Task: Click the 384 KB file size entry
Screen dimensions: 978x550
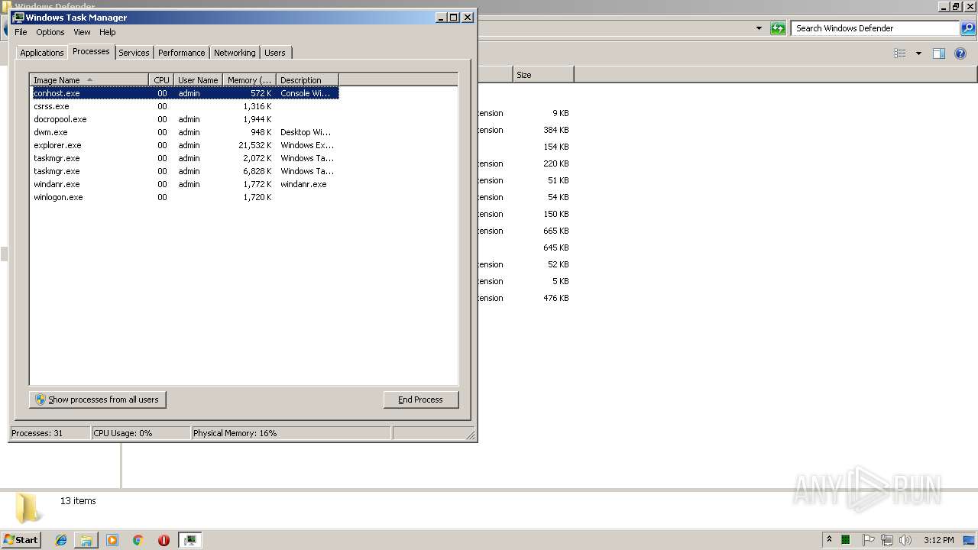Action: pos(555,130)
